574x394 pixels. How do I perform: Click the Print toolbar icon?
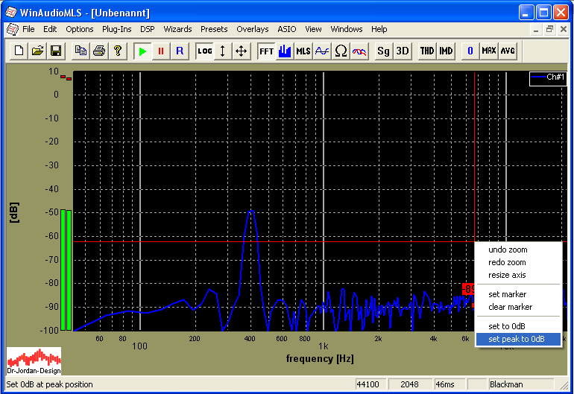[x=99, y=51]
